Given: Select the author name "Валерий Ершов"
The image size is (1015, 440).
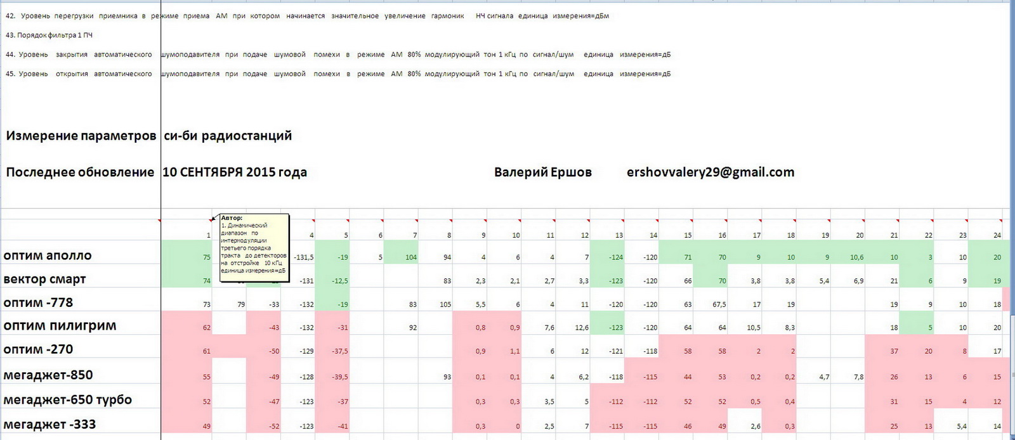Looking at the screenshot, I should [543, 172].
